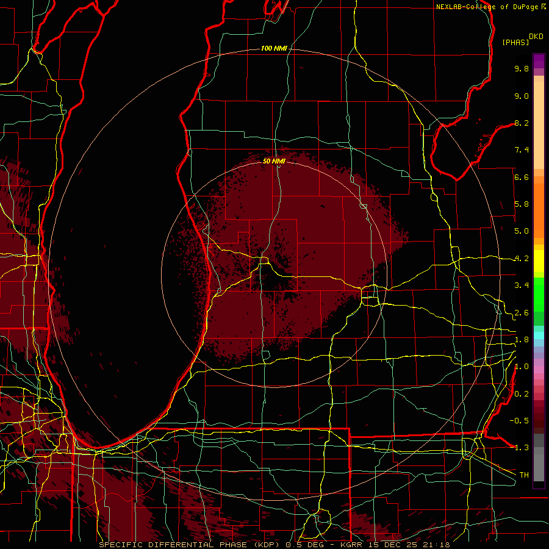
Task: Click the 1.8 legend value
Action: point(522,340)
